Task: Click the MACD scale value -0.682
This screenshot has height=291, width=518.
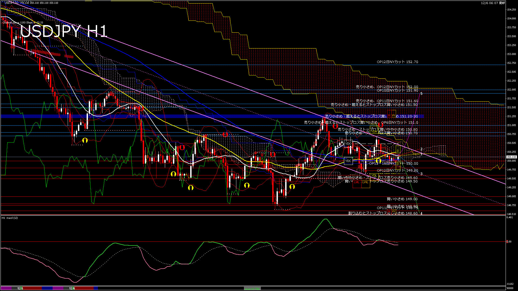Action: pos(510,284)
